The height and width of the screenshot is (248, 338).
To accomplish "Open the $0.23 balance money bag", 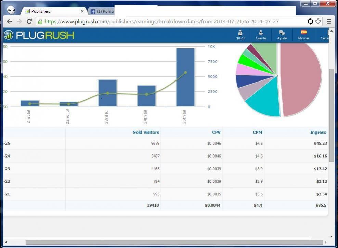I will tap(240, 35).
